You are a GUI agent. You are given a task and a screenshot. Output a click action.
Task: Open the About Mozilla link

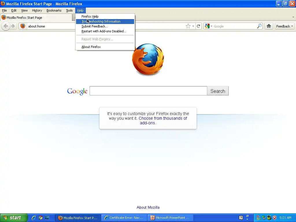coord(148,207)
